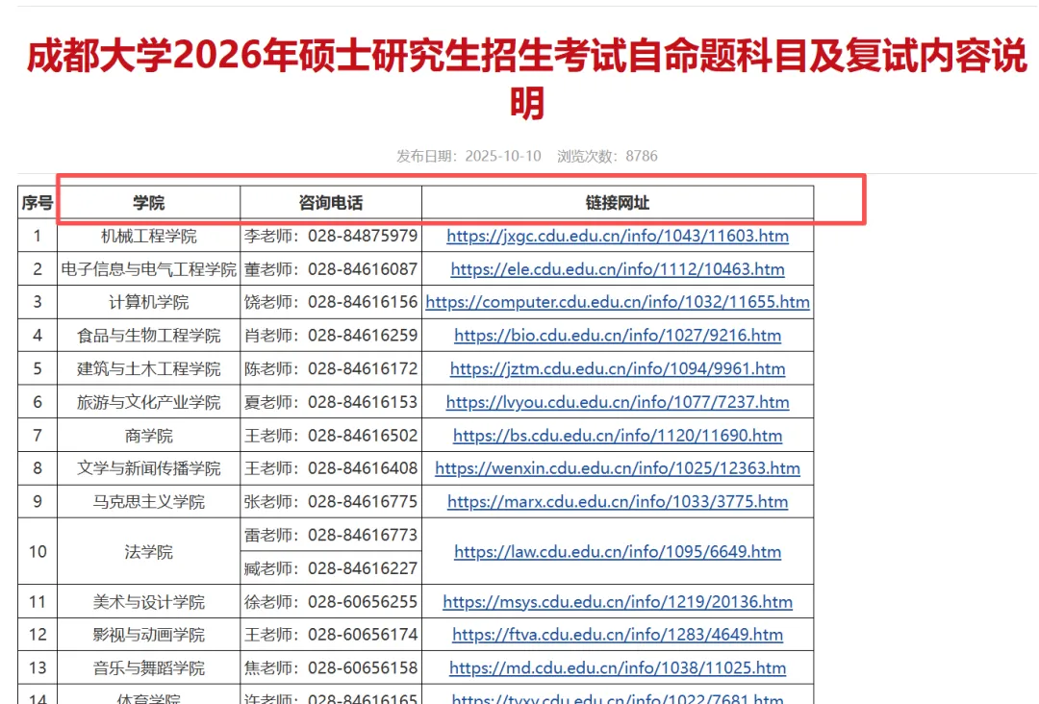Click phone cell 焦老师: 028-60656158

(x=331, y=667)
